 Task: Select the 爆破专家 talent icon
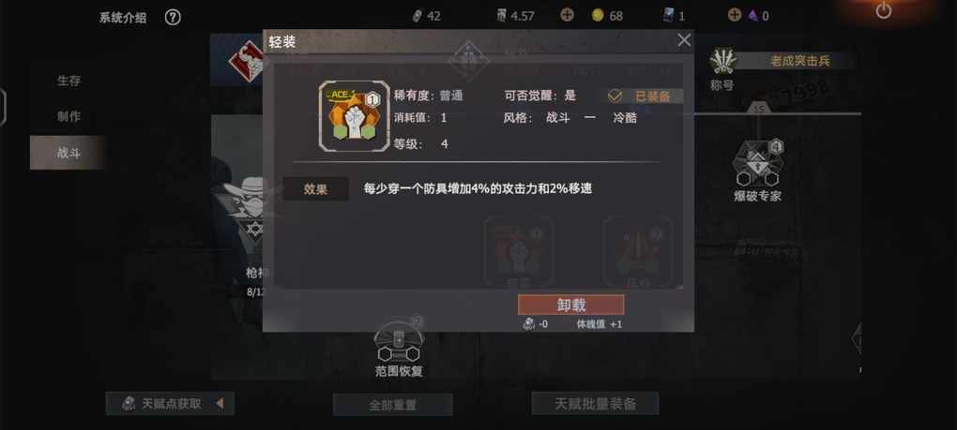(757, 163)
